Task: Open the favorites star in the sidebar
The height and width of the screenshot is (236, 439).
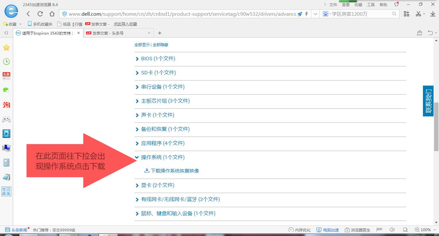Action: click(x=6, y=47)
